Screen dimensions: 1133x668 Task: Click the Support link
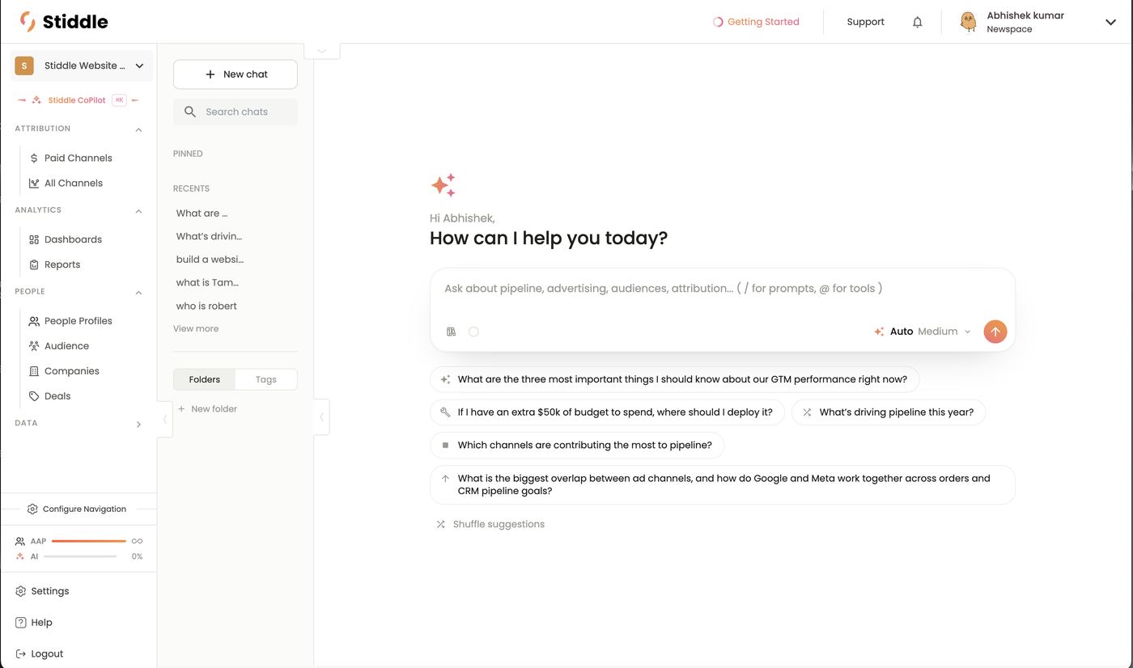[x=865, y=22]
